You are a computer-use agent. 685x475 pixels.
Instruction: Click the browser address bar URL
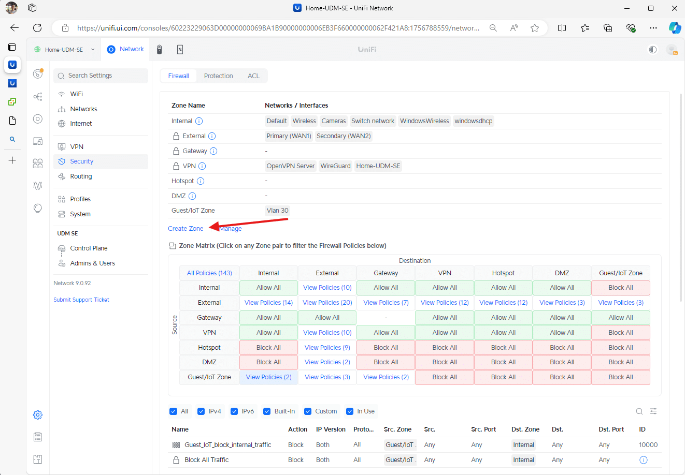pos(278,28)
